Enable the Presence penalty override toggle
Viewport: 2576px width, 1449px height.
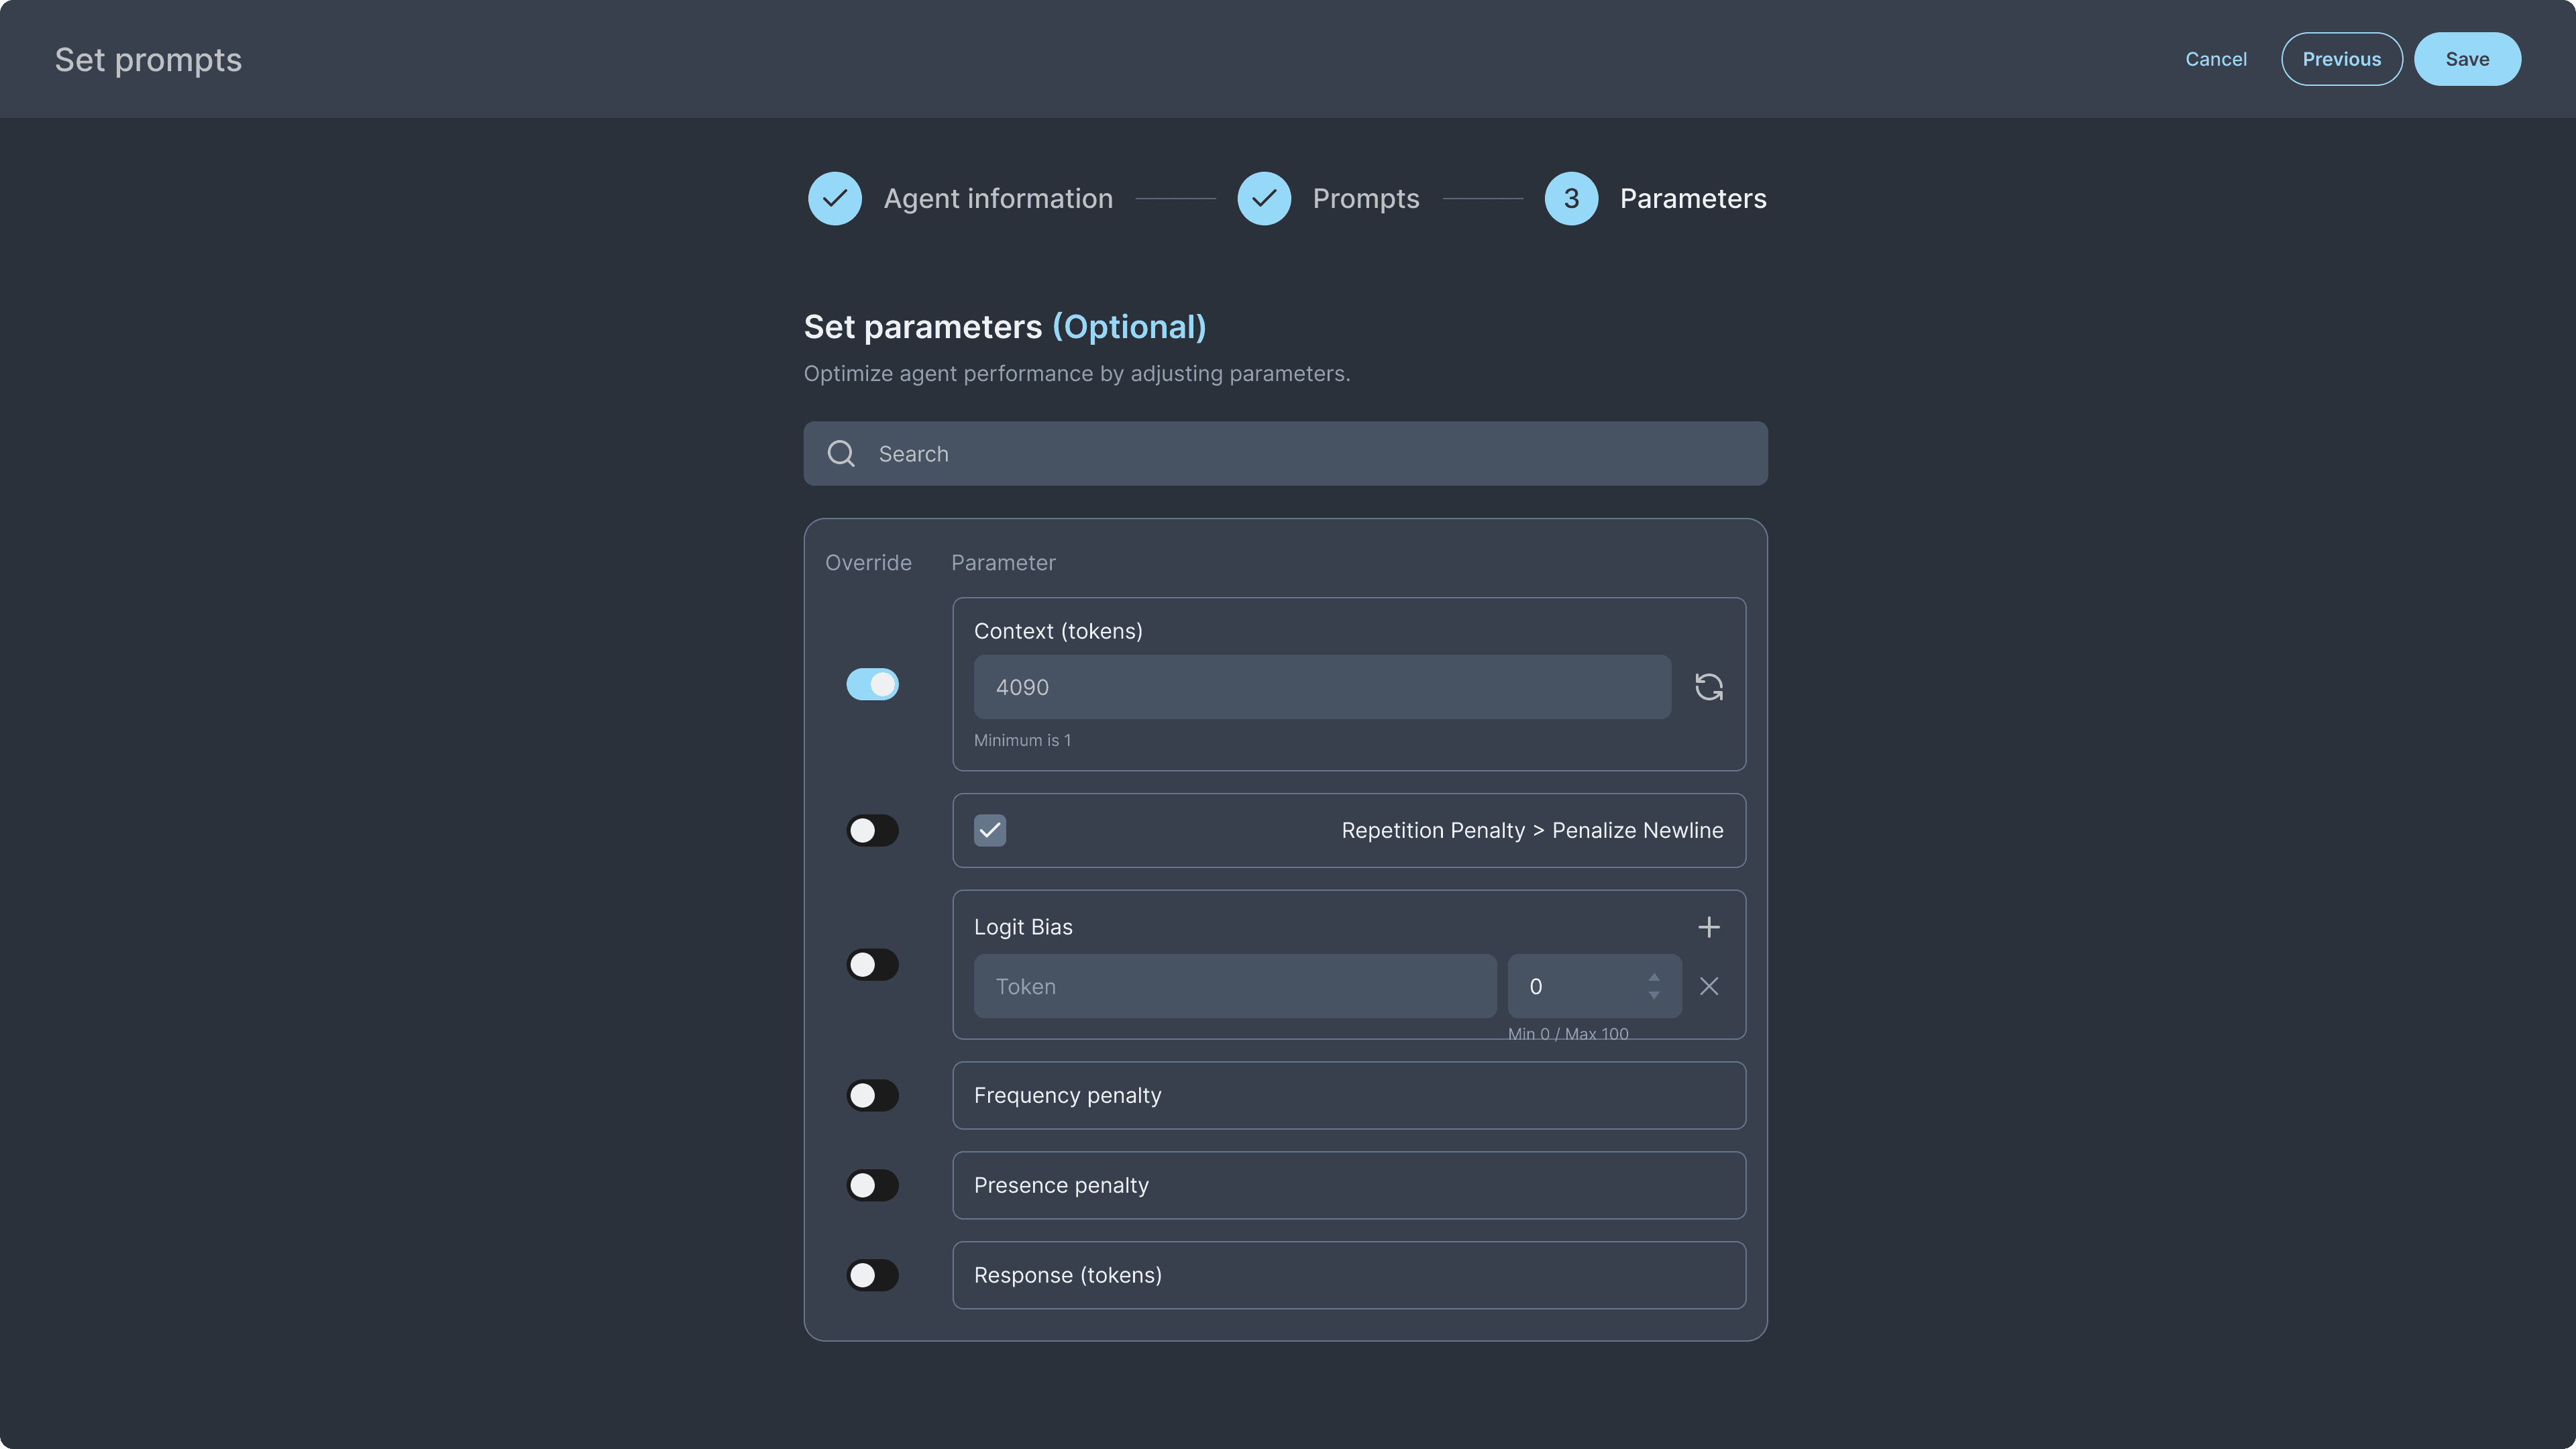[x=872, y=1185]
